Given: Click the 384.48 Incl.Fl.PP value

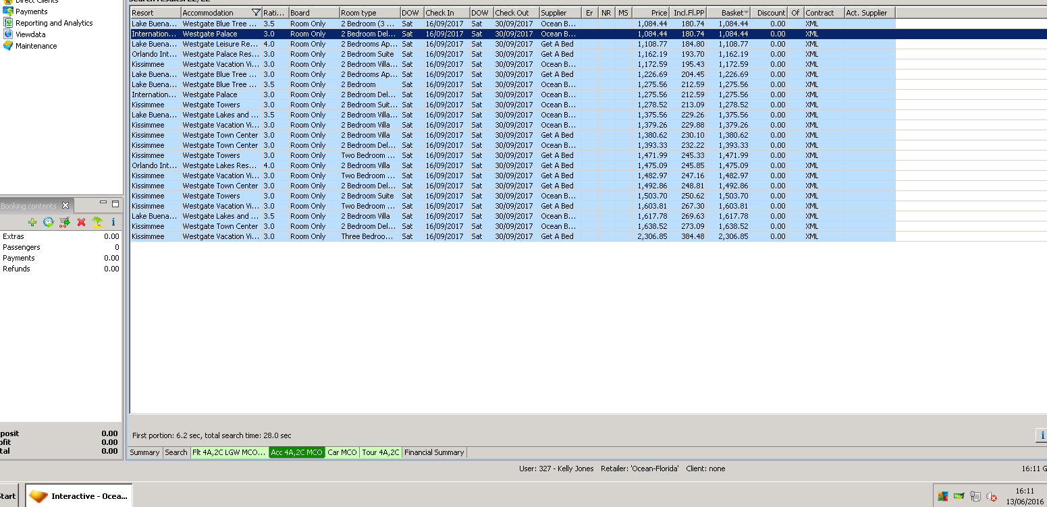Looking at the screenshot, I should click(x=693, y=236).
